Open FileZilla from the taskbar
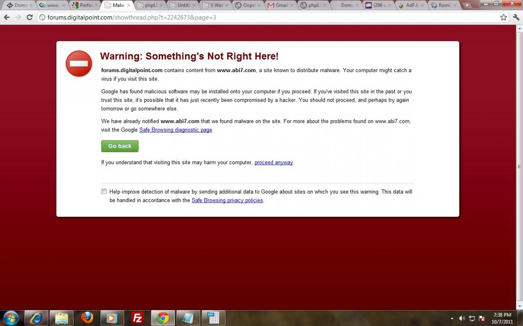Viewport: 523px width, 326px height. point(137,318)
